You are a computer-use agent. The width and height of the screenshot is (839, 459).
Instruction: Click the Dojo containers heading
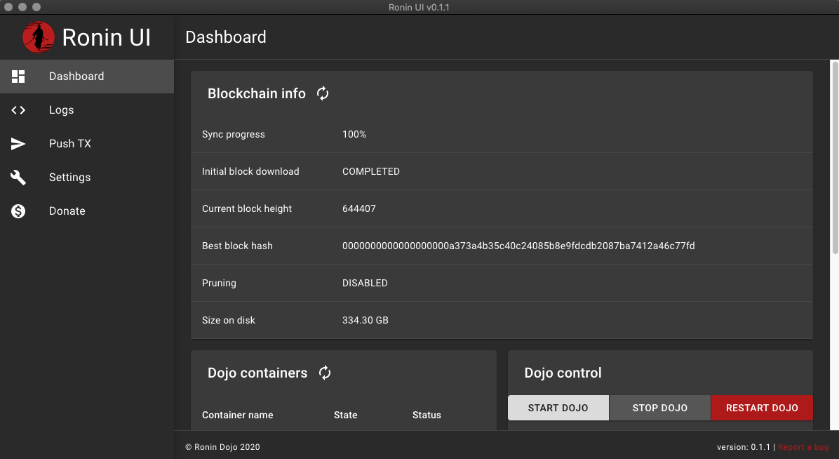click(257, 373)
